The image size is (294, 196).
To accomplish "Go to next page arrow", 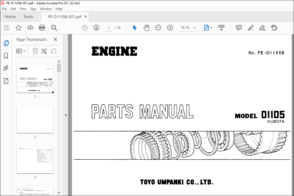I will click(96, 28).
